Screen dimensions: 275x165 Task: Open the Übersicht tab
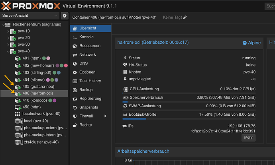[x=90, y=28]
